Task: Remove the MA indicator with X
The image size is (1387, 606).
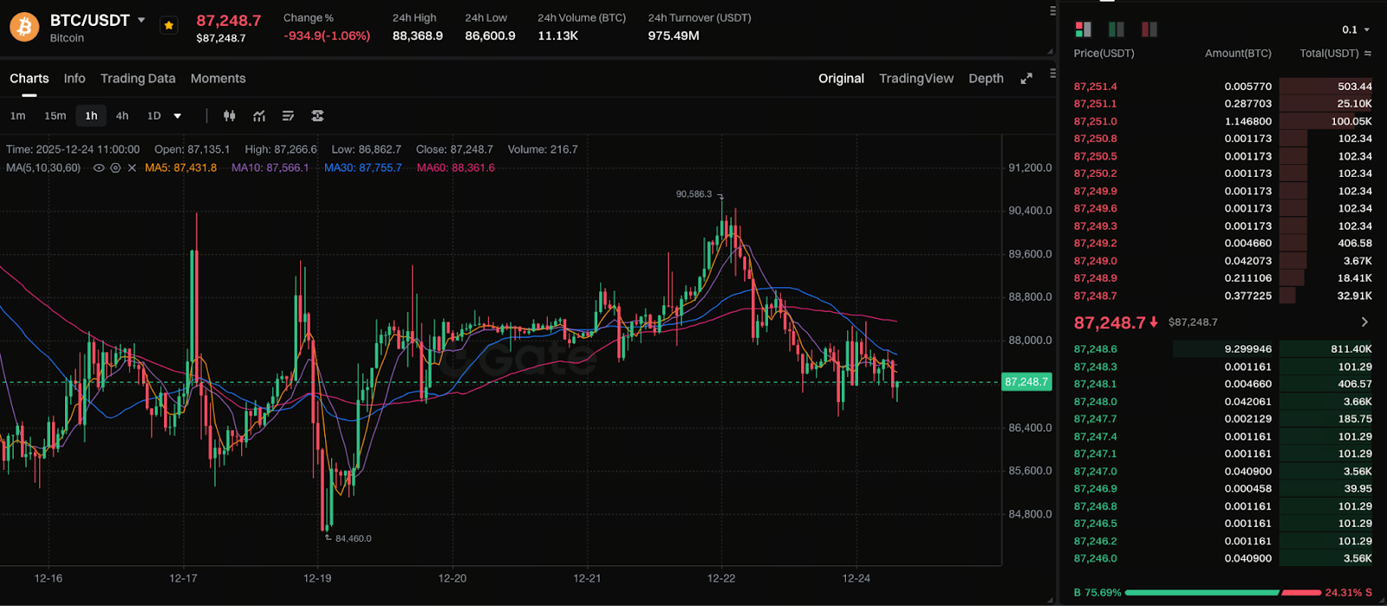Action: click(x=132, y=168)
